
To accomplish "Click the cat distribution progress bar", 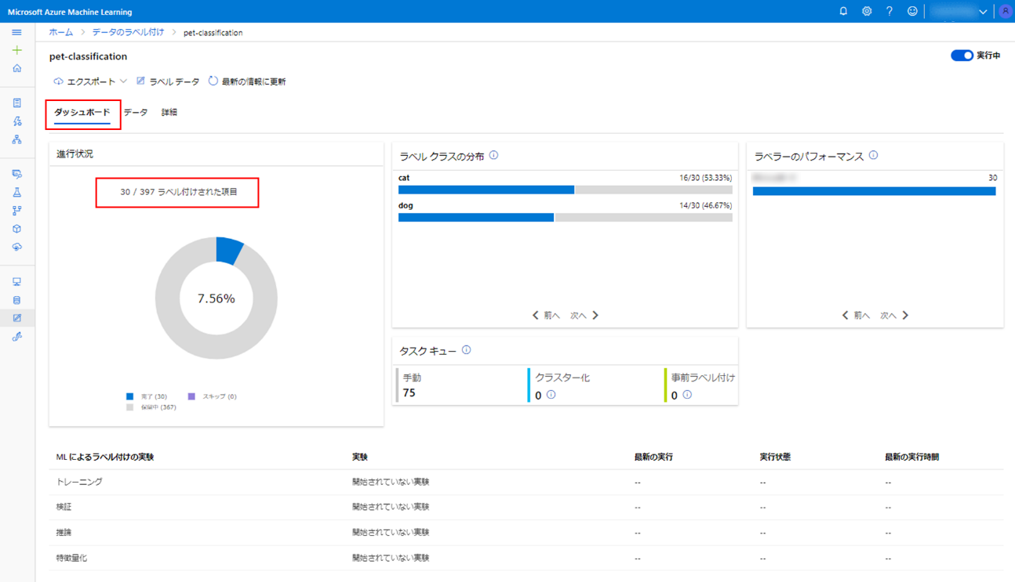I will 566,190.
